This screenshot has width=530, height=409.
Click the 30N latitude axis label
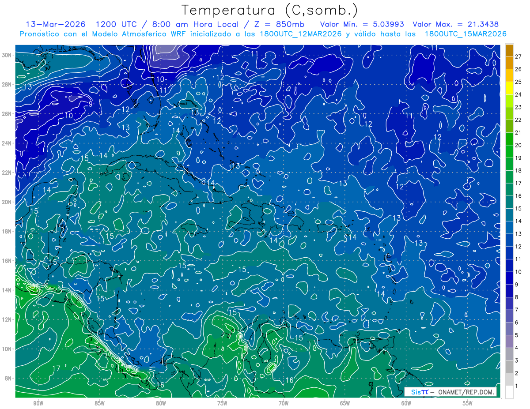[x=7, y=55]
